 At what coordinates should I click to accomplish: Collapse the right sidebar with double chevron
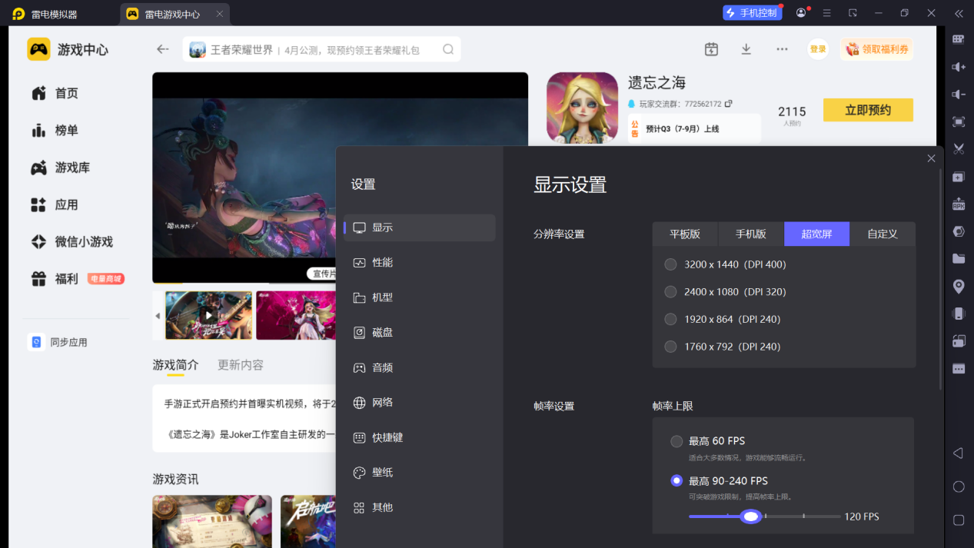(x=958, y=13)
